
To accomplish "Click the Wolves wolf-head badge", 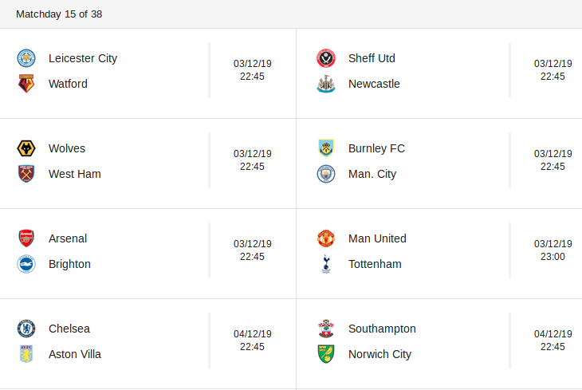I will tap(26, 148).
